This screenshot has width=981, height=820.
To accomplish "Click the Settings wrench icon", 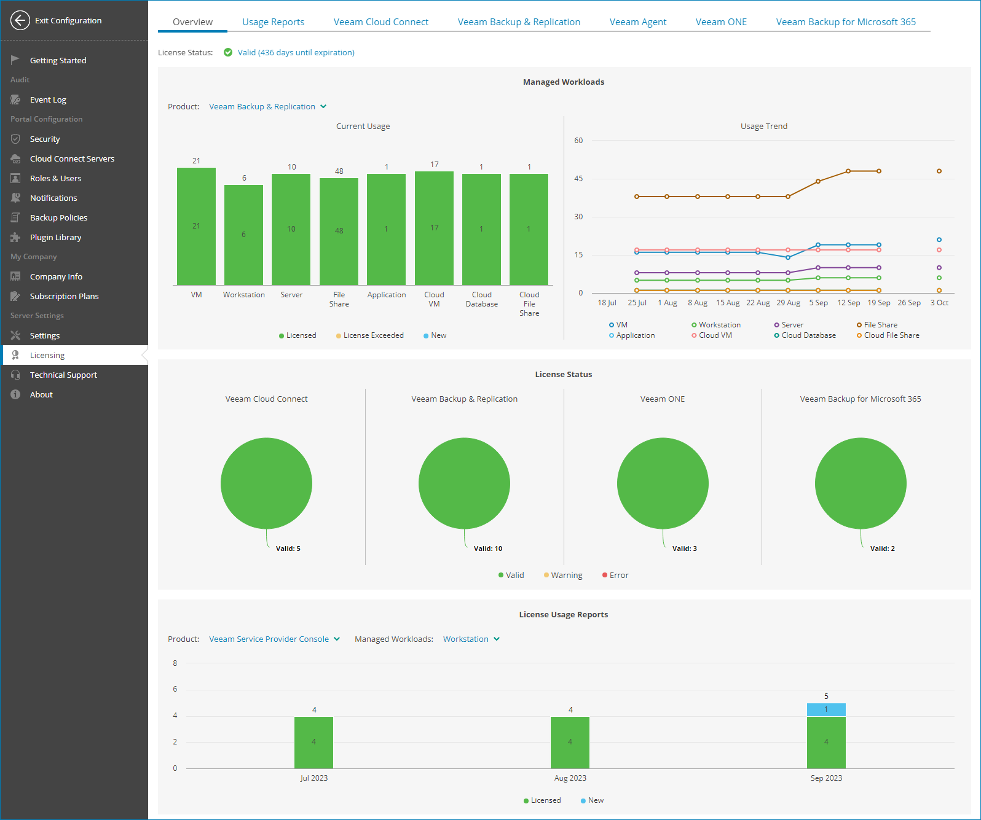I will 15,335.
